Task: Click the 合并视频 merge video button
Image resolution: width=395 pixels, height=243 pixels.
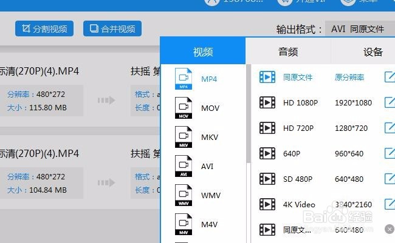Action: (x=112, y=28)
